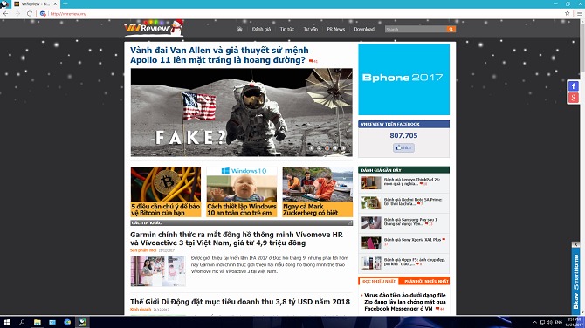This screenshot has height=328, width=585.
Task: Open the Tư vấn menu
Action: [x=311, y=29]
